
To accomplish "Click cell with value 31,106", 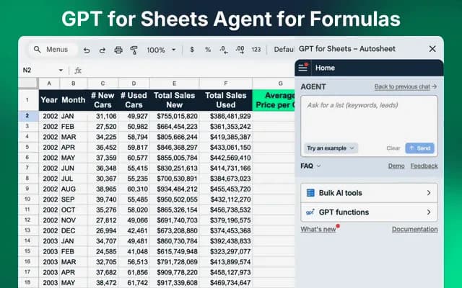I will (x=103, y=116).
